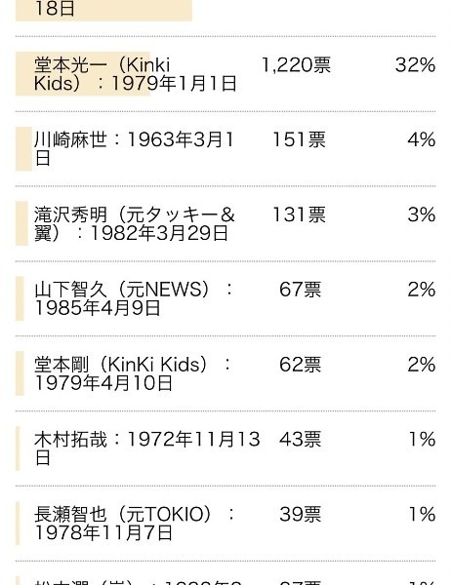Click the 3% percentage for 滝沢秀明
Viewport: 451px width, 585px height.
coord(422,214)
